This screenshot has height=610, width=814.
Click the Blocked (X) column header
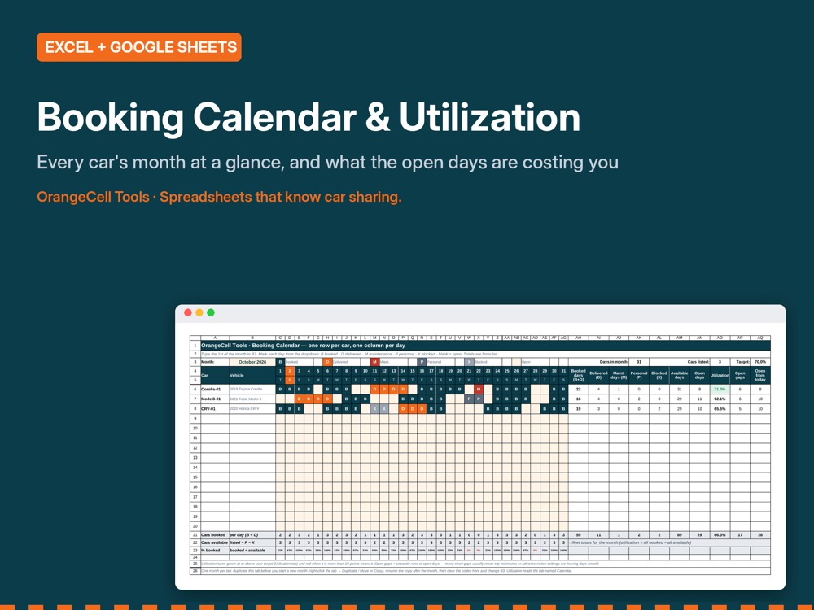click(x=659, y=375)
